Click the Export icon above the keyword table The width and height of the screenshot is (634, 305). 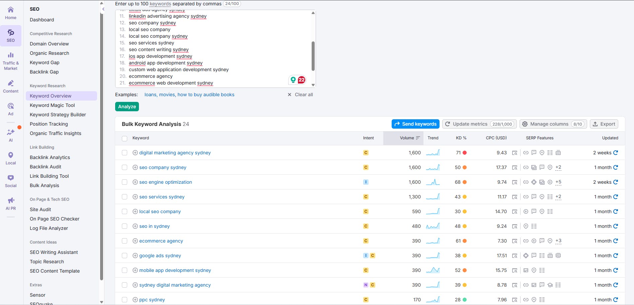click(596, 124)
